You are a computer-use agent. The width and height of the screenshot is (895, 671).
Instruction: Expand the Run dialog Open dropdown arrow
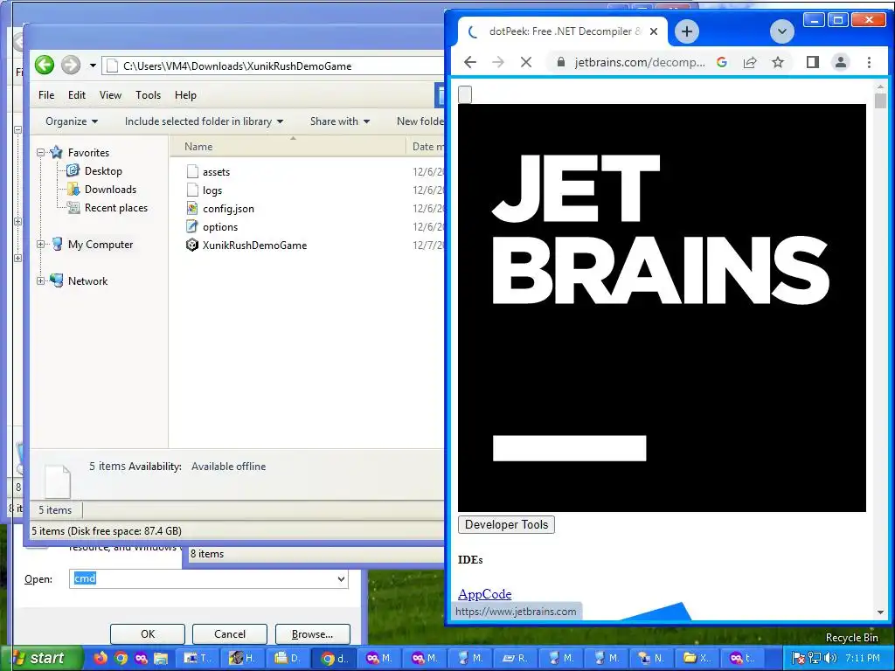coord(342,578)
